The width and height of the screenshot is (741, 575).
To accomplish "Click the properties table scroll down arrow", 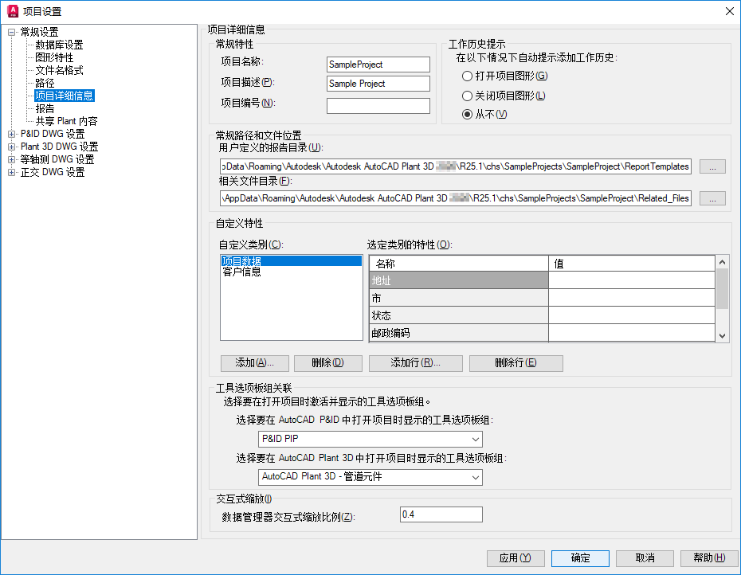I will tap(722, 336).
